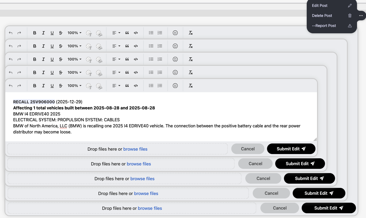Click the resize handle of the recall text area

click(315, 139)
